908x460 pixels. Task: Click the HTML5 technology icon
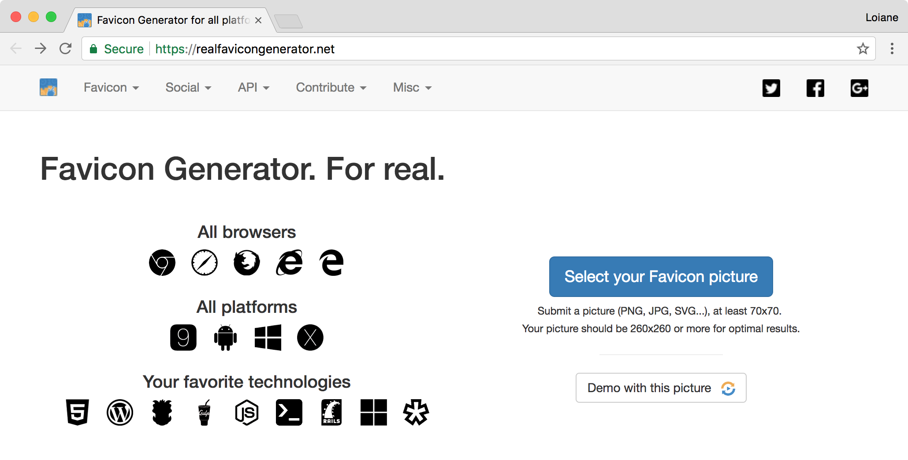point(78,412)
